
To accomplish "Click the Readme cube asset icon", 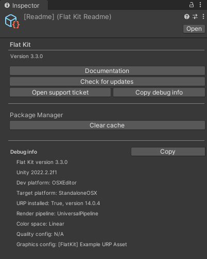I will click(x=12, y=22).
